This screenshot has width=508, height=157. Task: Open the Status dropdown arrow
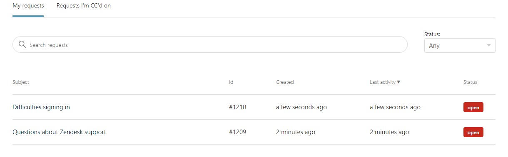click(x=489, y=46)
